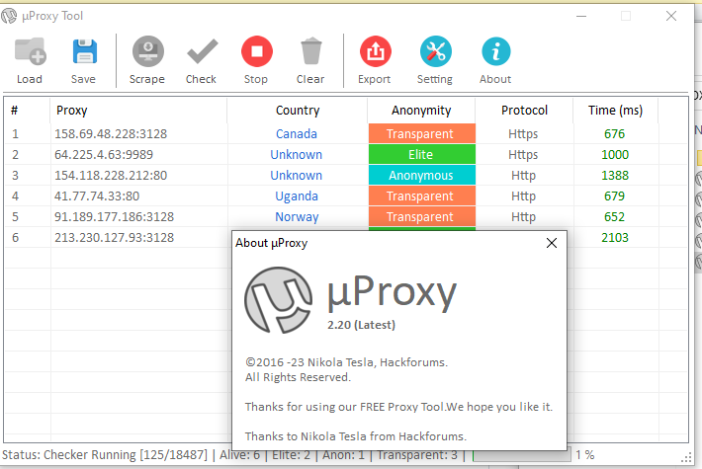Select the Uganda proxy 41.77.74.33:80
This screenshot has height=469, width=702.
(x=97, y=196)
